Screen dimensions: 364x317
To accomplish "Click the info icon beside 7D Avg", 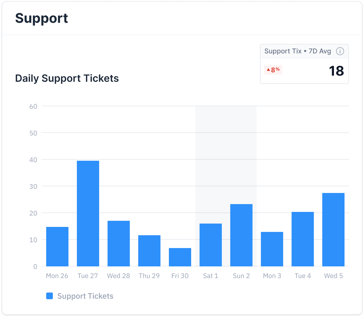I will pyautogui.click(x=340, y=51).
